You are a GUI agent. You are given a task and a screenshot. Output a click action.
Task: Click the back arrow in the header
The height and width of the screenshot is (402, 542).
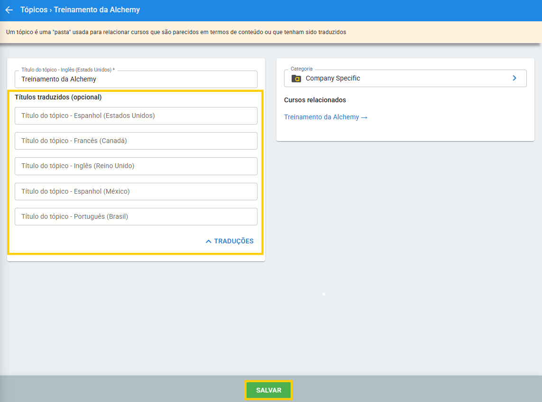(9, 10)
